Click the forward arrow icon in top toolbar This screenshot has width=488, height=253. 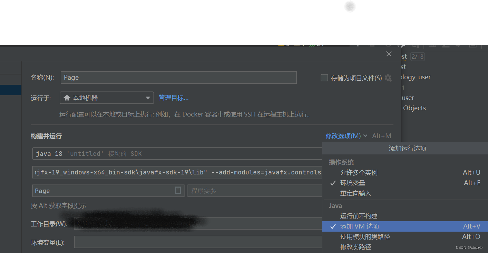coord(458,45)
